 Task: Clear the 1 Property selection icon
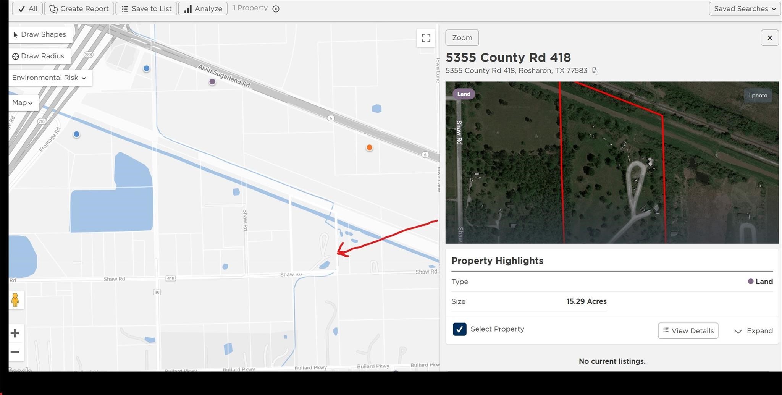pos(276,9)
